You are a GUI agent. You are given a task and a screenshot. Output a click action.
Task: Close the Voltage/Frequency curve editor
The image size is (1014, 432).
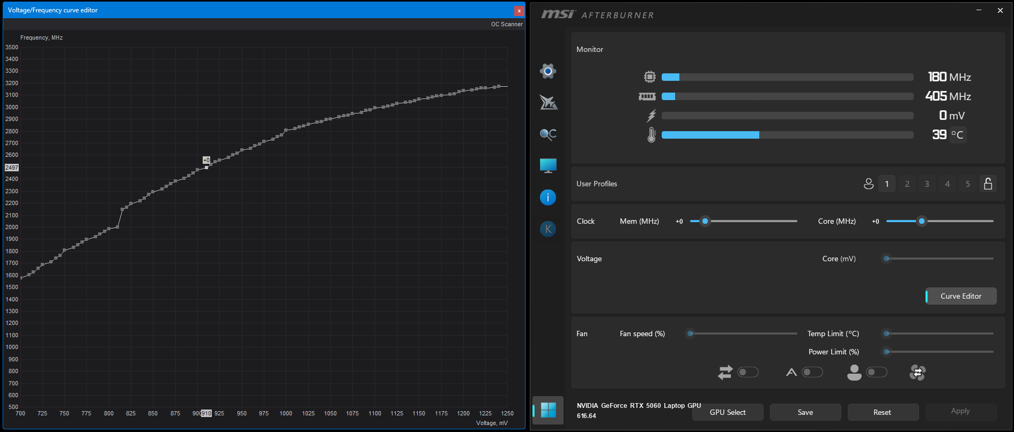coord(519,10)
